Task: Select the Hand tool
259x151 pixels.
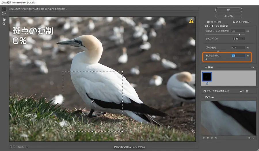Action: coord(4,19)
